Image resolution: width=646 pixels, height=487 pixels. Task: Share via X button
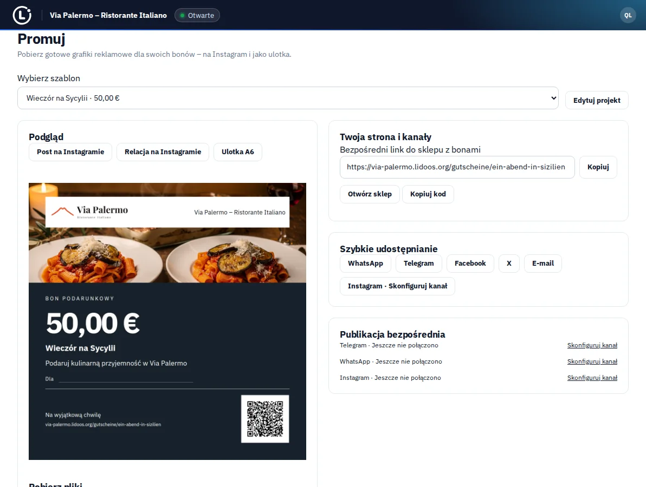(x=509, y=263)
